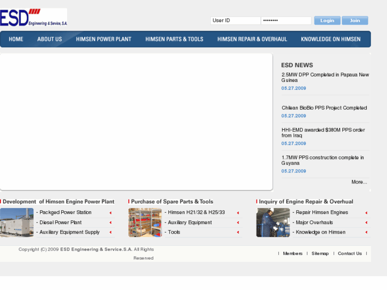
Task: Click Development of Himsen Engine Power Plant heading
Action: [59, 202]
